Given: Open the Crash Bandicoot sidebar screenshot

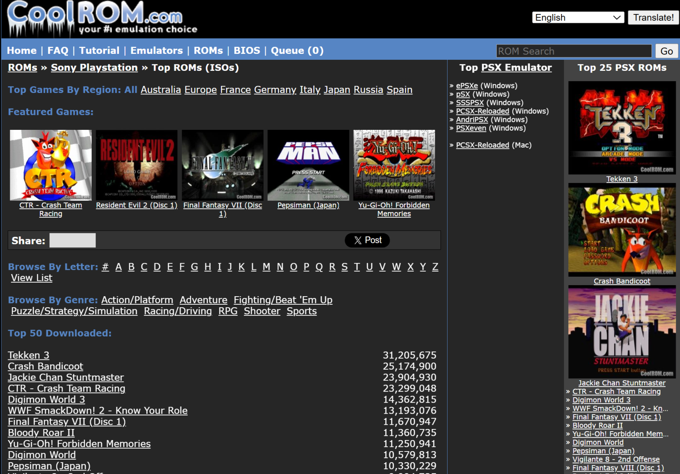Looking at the screenshot, I should click(622, 230).
